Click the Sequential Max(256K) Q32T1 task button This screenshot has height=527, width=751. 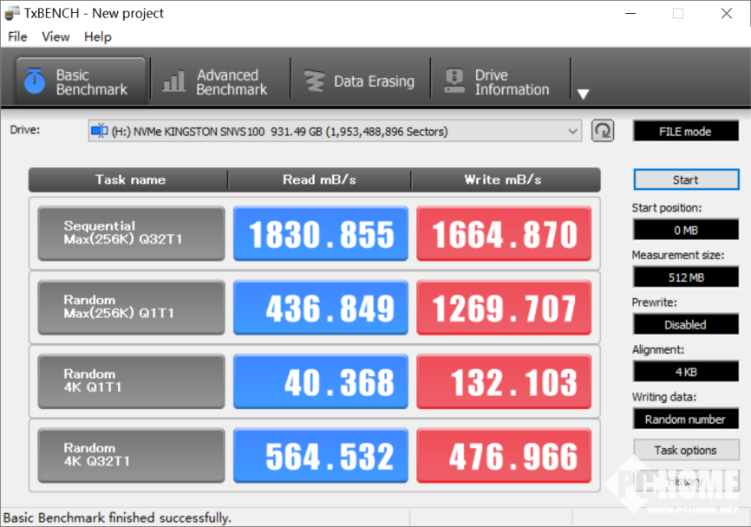click(x=131, y=234)
